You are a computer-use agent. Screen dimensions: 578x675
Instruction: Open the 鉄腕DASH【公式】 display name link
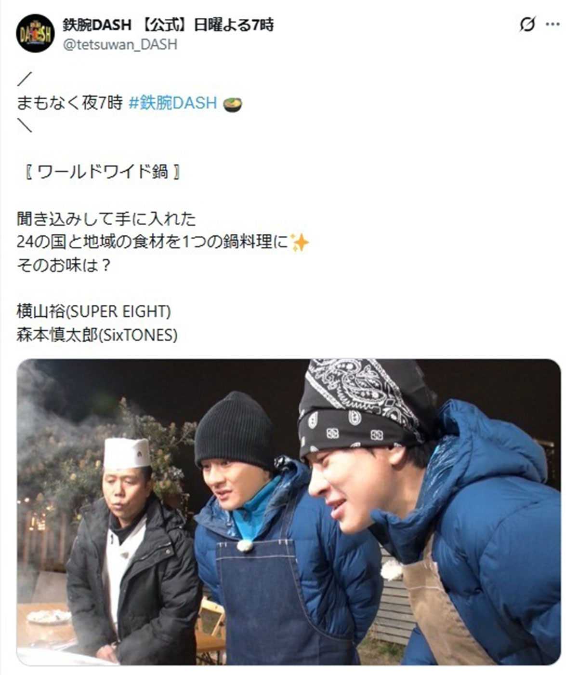coord(168,24)
